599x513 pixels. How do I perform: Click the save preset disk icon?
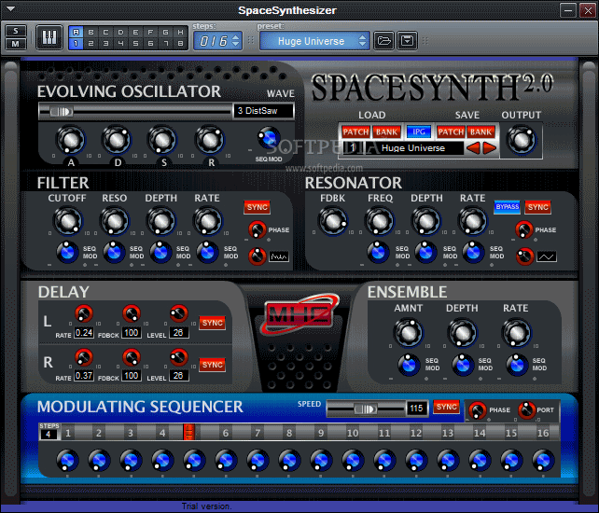pos(407,40)
